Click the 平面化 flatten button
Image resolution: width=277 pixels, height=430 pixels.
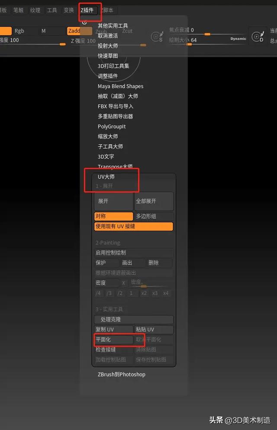[113, 340]
